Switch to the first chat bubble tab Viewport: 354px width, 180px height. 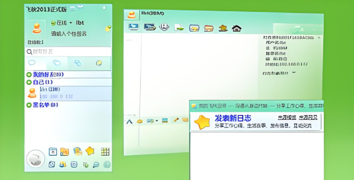[32, 63]
